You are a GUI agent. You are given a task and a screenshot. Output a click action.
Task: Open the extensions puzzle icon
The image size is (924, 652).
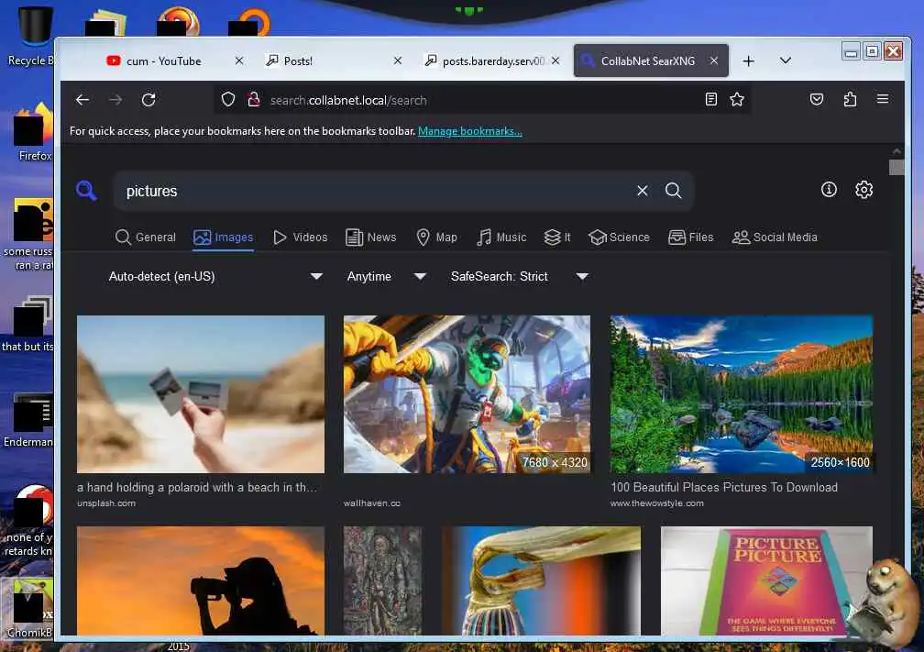pos(850,99)
